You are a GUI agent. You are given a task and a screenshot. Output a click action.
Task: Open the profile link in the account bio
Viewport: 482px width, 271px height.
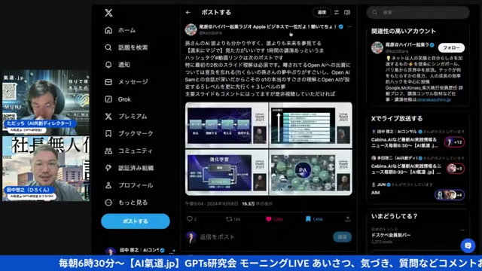[434, 100]
